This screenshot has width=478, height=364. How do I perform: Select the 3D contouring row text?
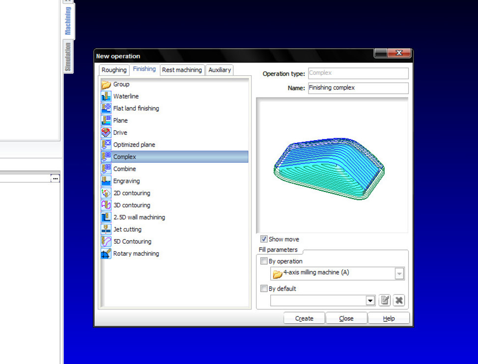(x=132, y=205)
